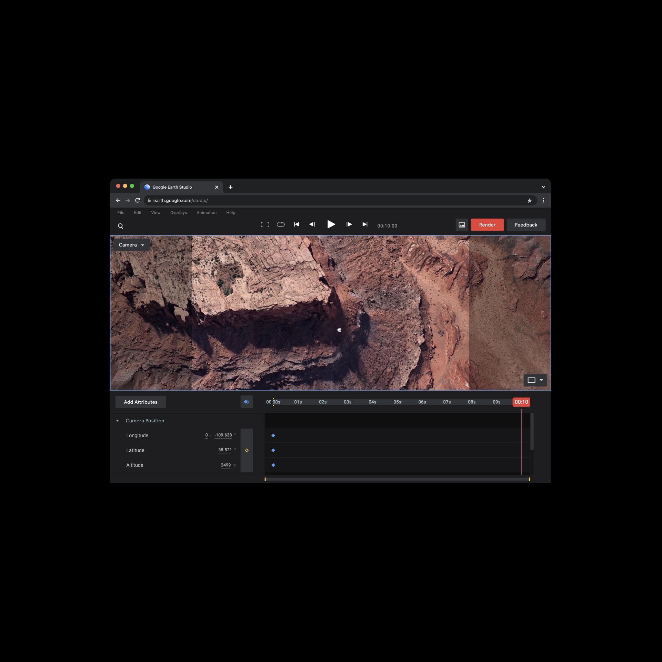Click the Altitude input field
This screenshot has height=662, width=662.
coord(225,465)
